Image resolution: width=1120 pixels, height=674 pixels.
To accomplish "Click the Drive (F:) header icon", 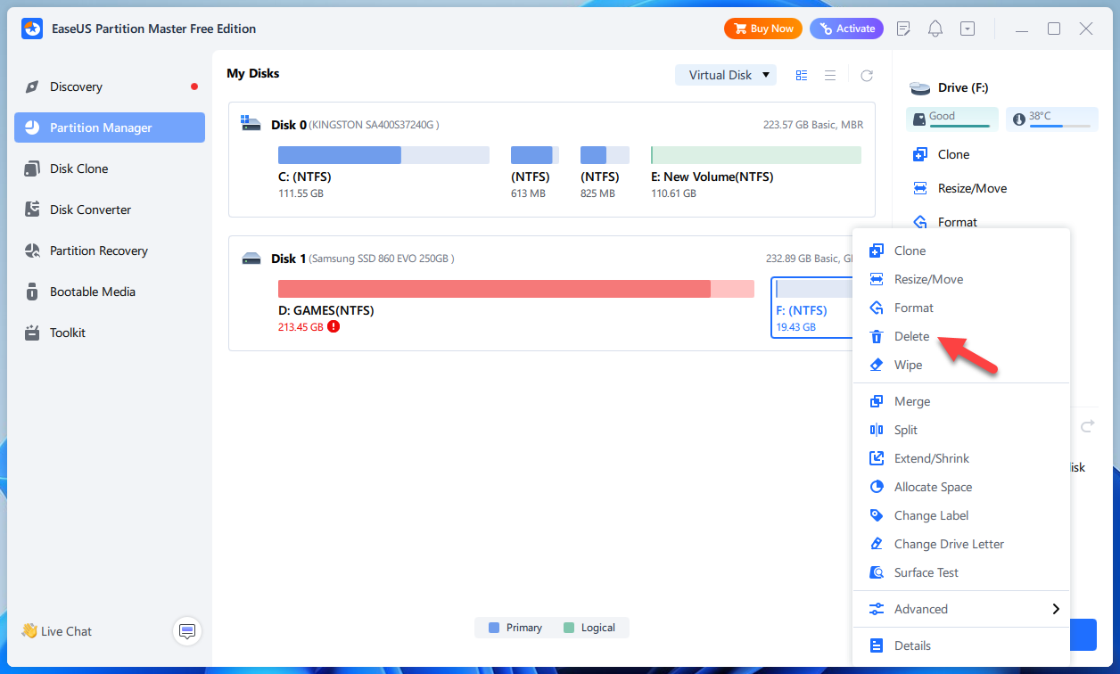I will [x=920, y=88].
